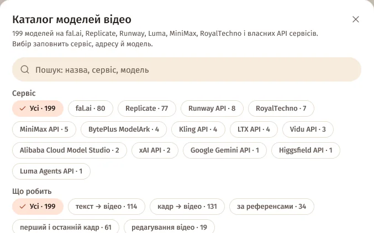Click the magnifier search icon
Viewport: 374px width, 233px height.
25,69
